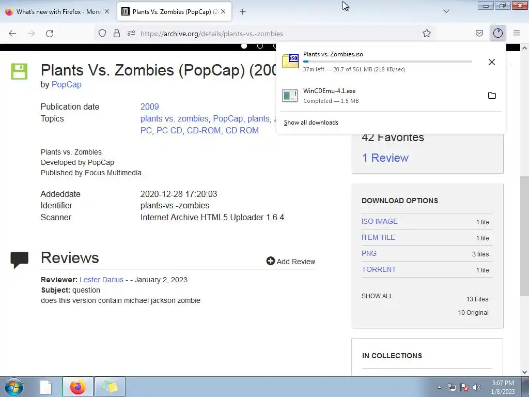
Task: Click the 13 Files count text
Action: (x=477, y=299)
